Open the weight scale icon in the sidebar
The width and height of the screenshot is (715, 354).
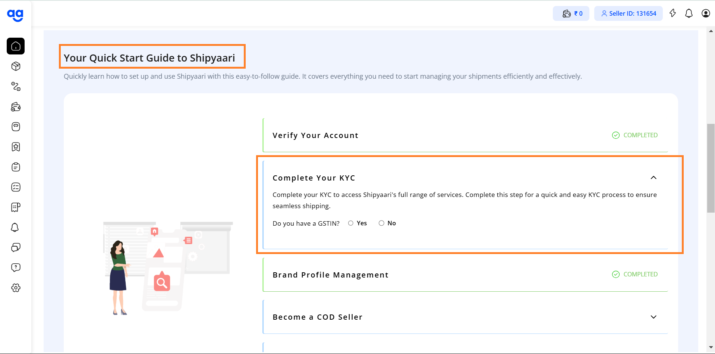pos(16,127)
